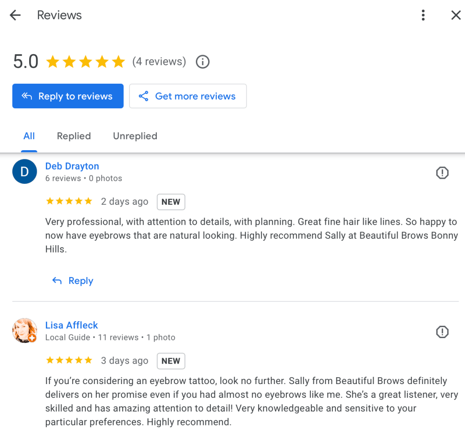Click the 5.0 overall star rating
The image size is (465, 430).
(85, 61)
